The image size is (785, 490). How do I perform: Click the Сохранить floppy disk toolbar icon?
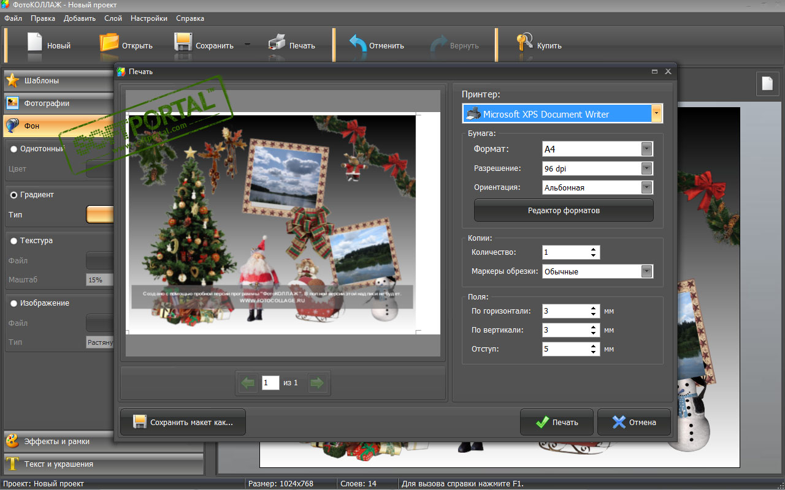[183, 43]
